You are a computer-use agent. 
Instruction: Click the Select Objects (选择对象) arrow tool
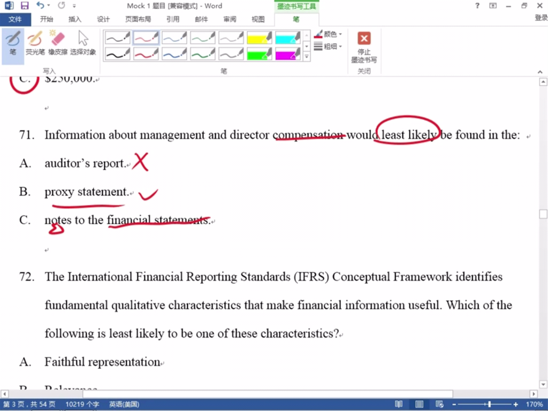[x=83, y=43]
